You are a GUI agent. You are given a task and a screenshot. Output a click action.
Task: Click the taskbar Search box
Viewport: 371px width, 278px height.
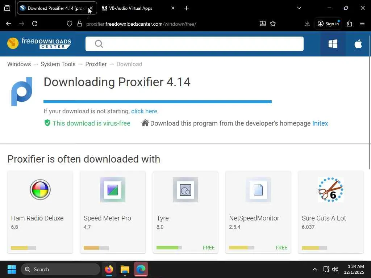(x=61, y=269)
